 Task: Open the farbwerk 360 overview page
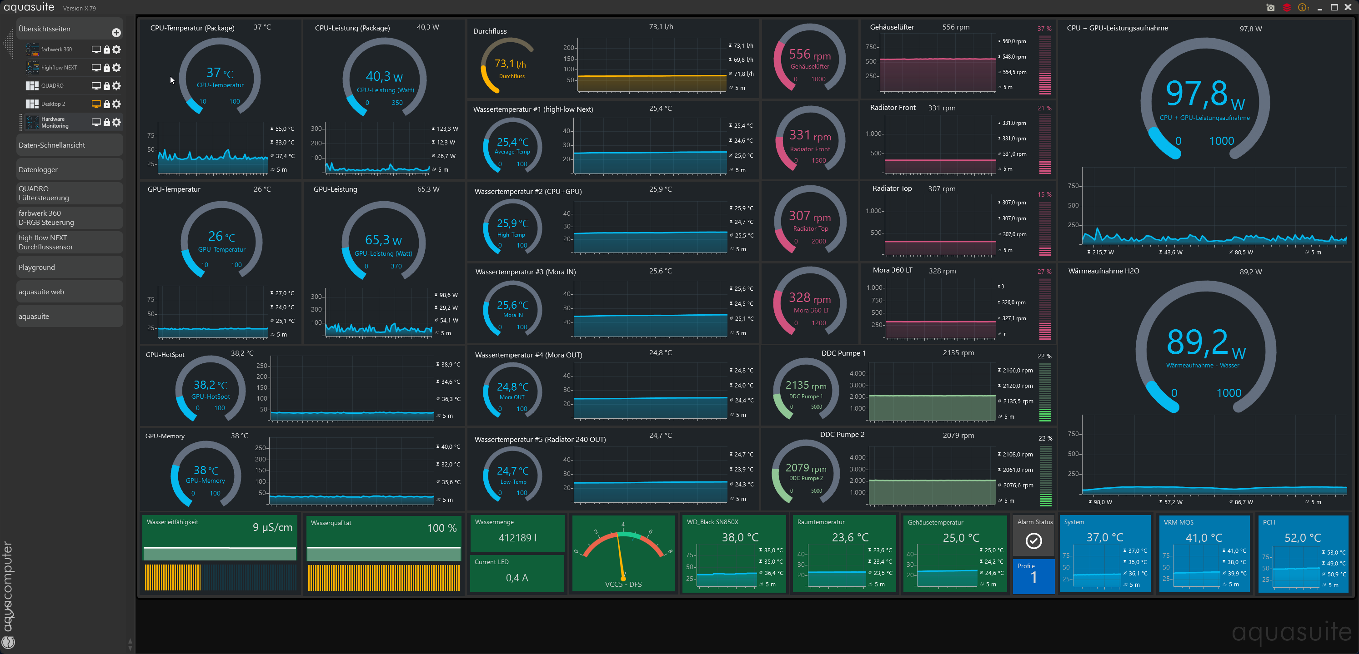click(56, 50)
